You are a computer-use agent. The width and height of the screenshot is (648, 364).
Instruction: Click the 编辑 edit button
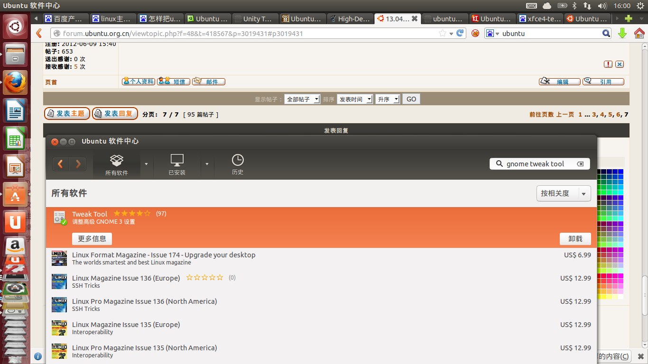pyautogui.click(x=560, y=82)
